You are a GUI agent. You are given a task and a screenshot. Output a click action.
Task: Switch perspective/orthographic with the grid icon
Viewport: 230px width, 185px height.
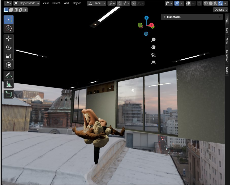[153, 62]
